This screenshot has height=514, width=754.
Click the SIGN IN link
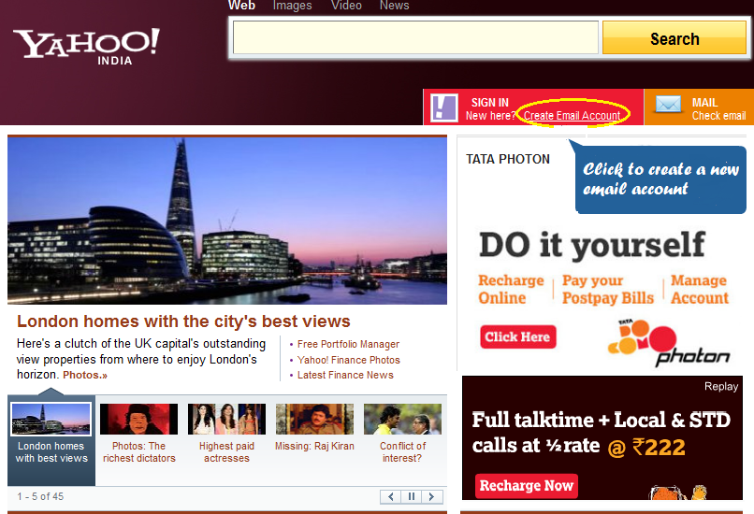(489, 102)
